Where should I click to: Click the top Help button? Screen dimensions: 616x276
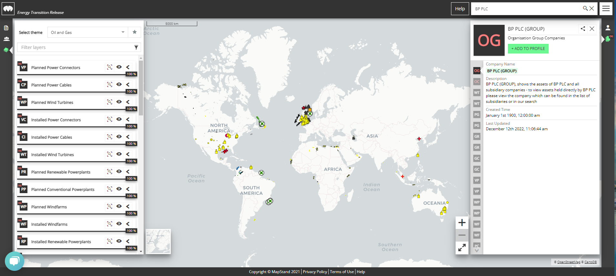(460, 9)
